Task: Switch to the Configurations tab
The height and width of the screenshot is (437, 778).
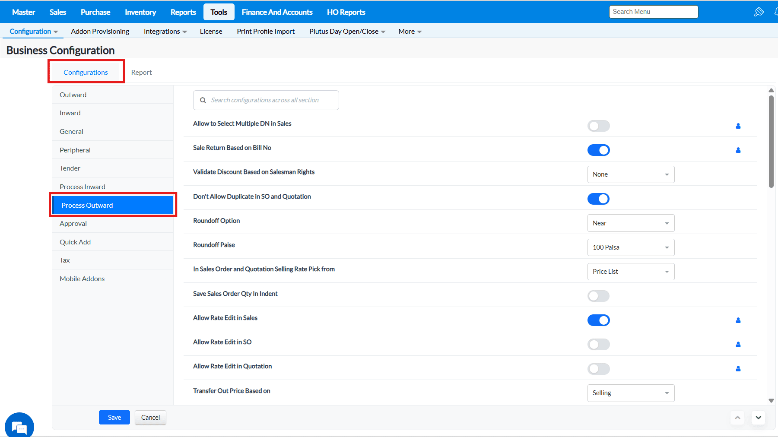Action: coord(86,72)
